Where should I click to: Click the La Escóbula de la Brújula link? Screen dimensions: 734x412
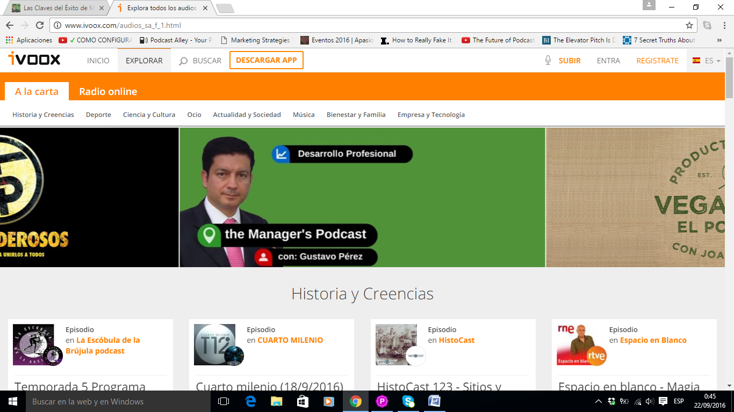tap(103, 345)
